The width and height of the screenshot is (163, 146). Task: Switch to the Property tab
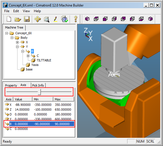[x=11, y=85]
